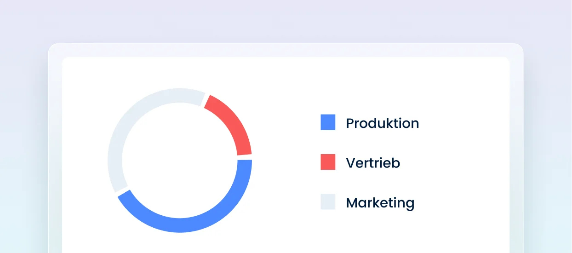Select the Vertrieb legend label

click(x=373, y=163)
